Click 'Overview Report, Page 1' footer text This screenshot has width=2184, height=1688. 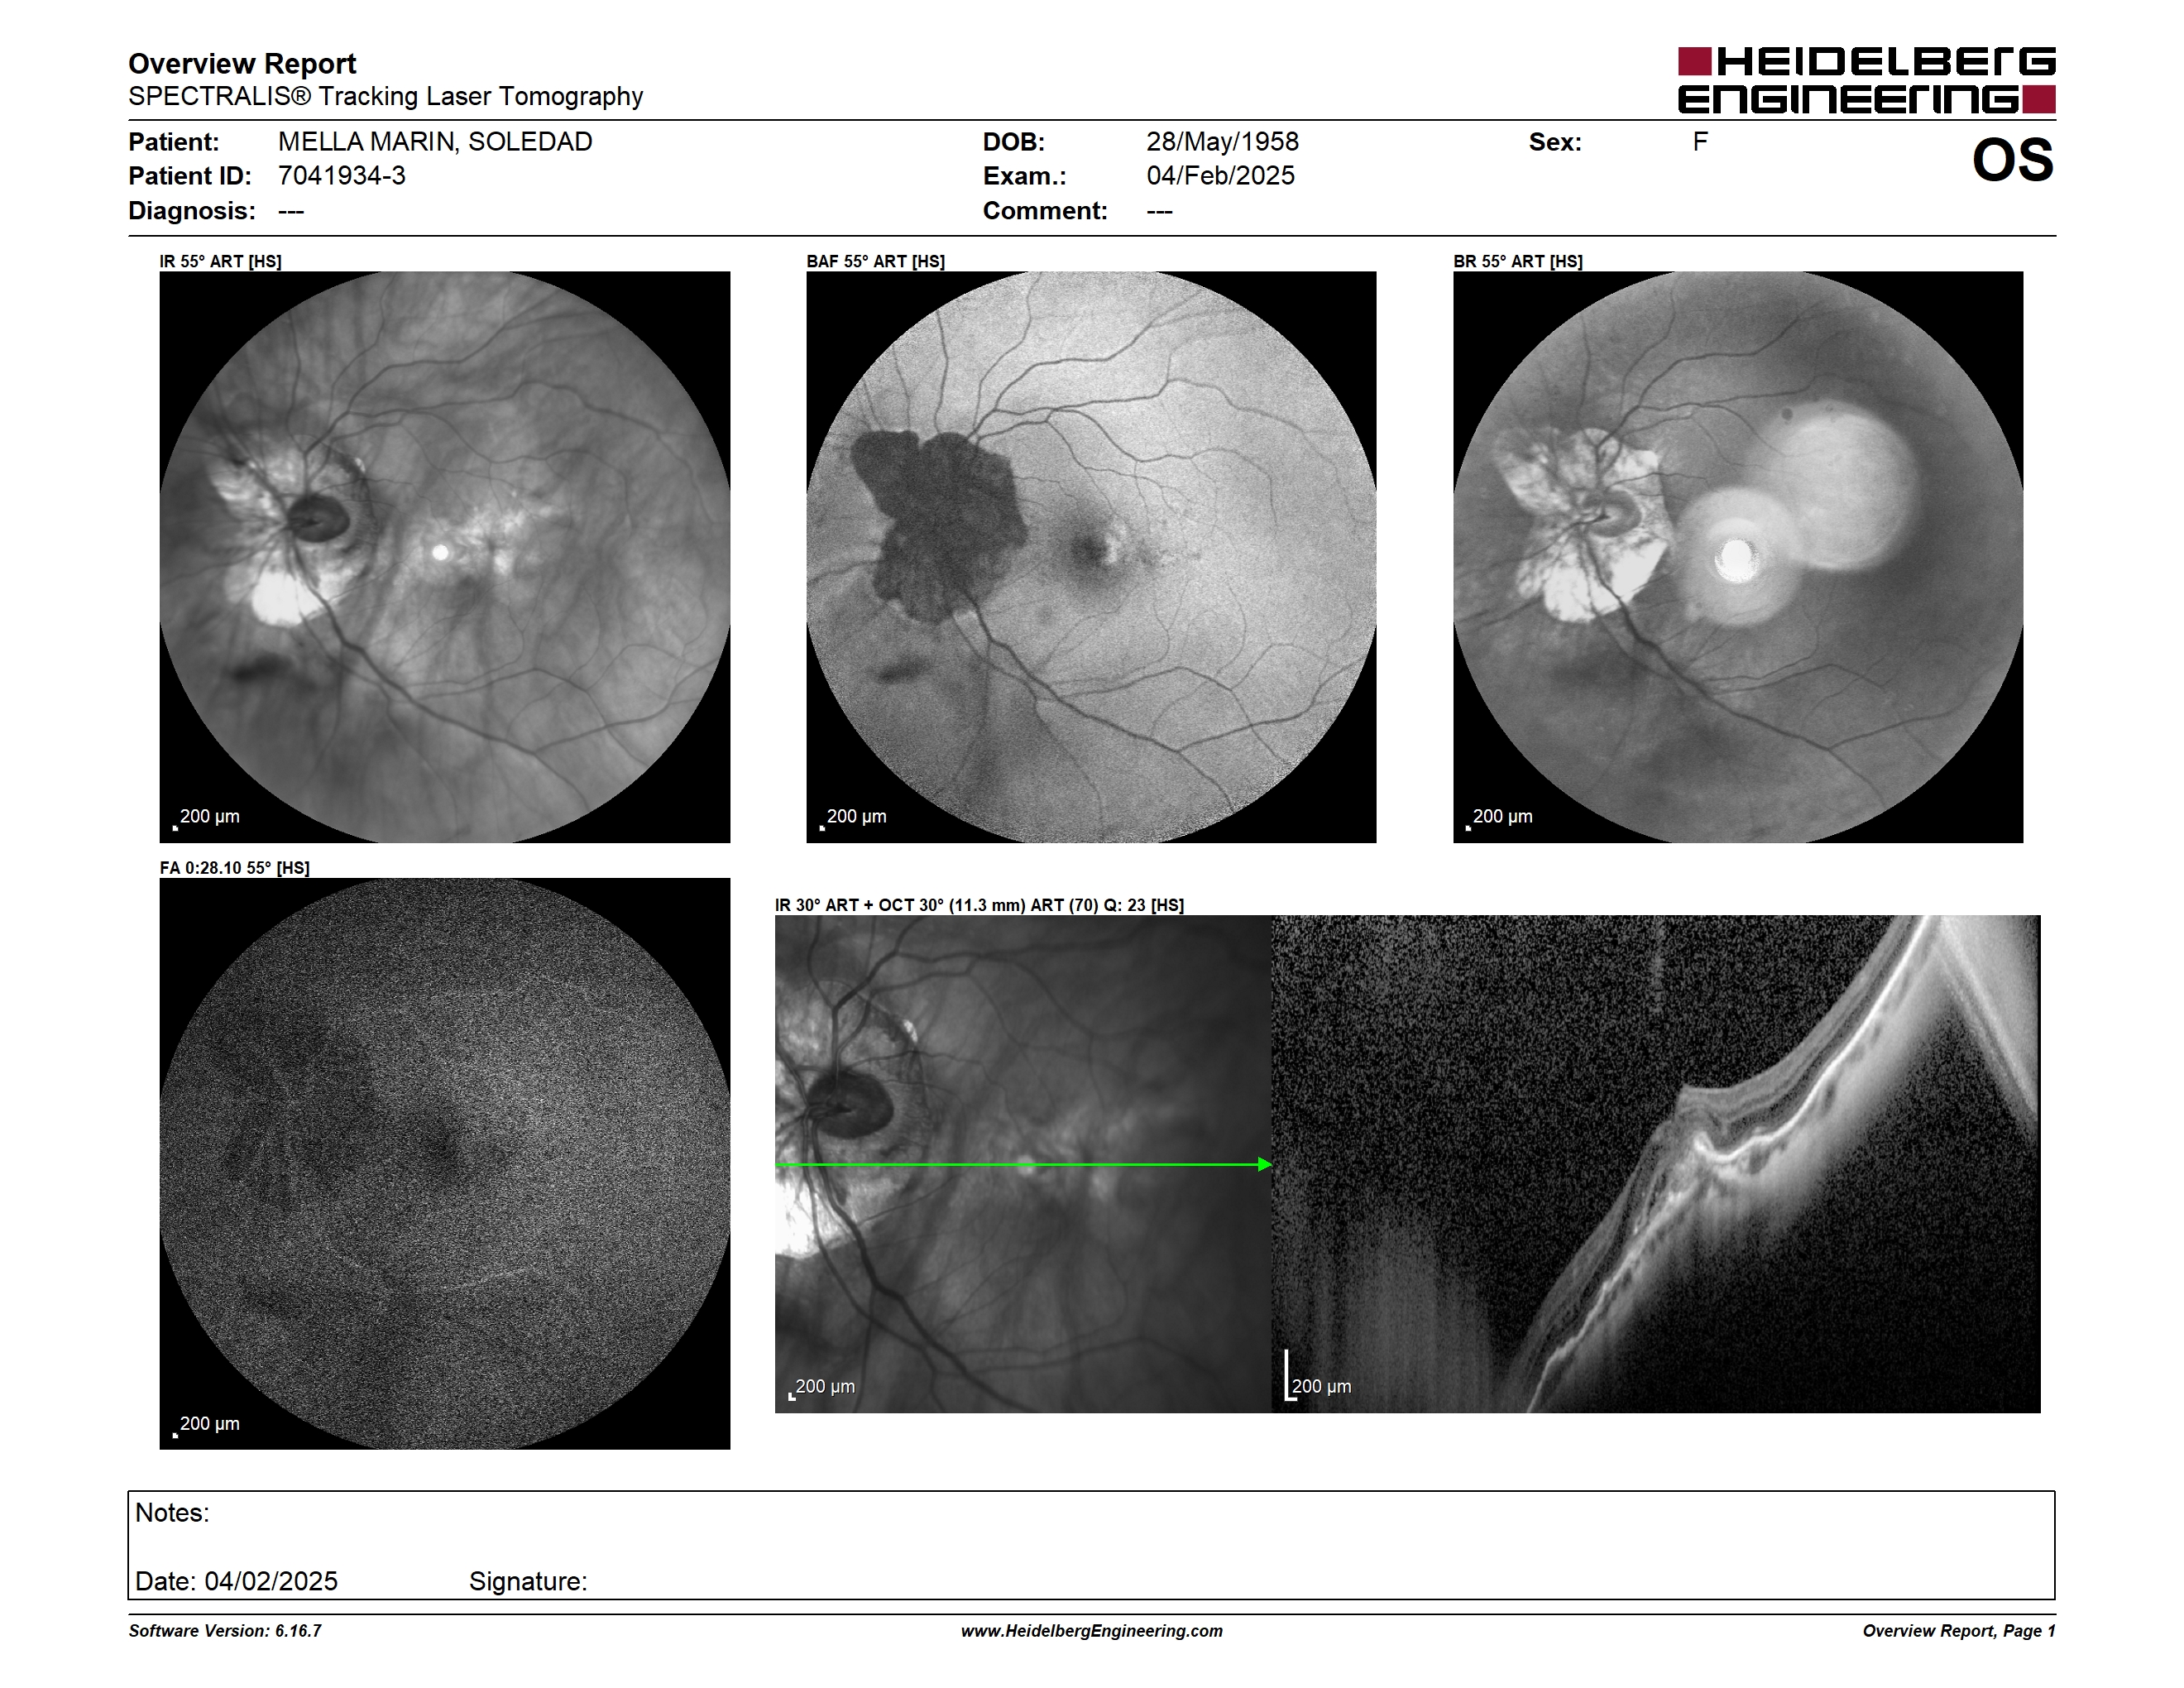point(1958,1631)
